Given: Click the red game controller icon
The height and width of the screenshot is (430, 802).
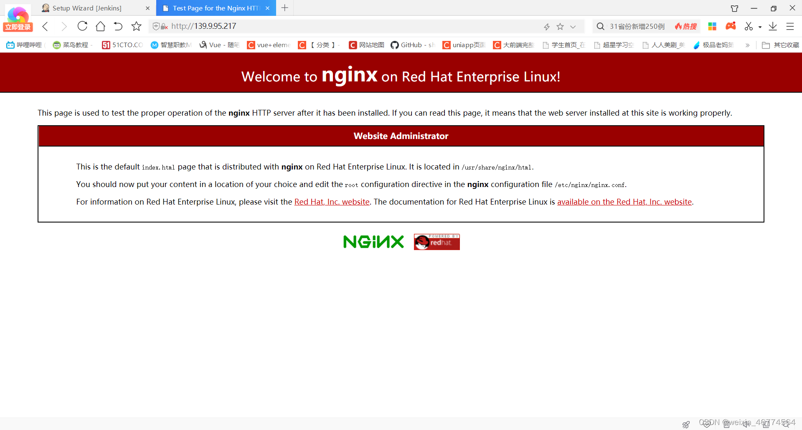Looking at the screenshot, I should [x=731, y=26].
